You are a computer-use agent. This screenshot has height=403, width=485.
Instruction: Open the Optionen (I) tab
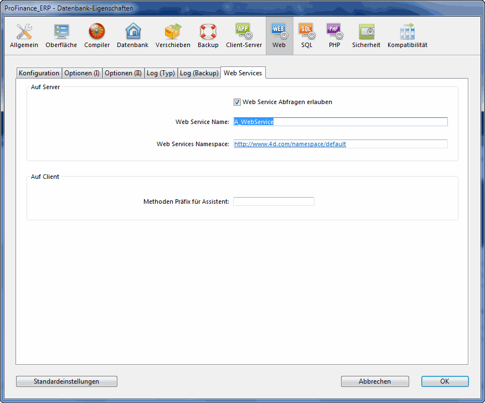tap(82, 73)
